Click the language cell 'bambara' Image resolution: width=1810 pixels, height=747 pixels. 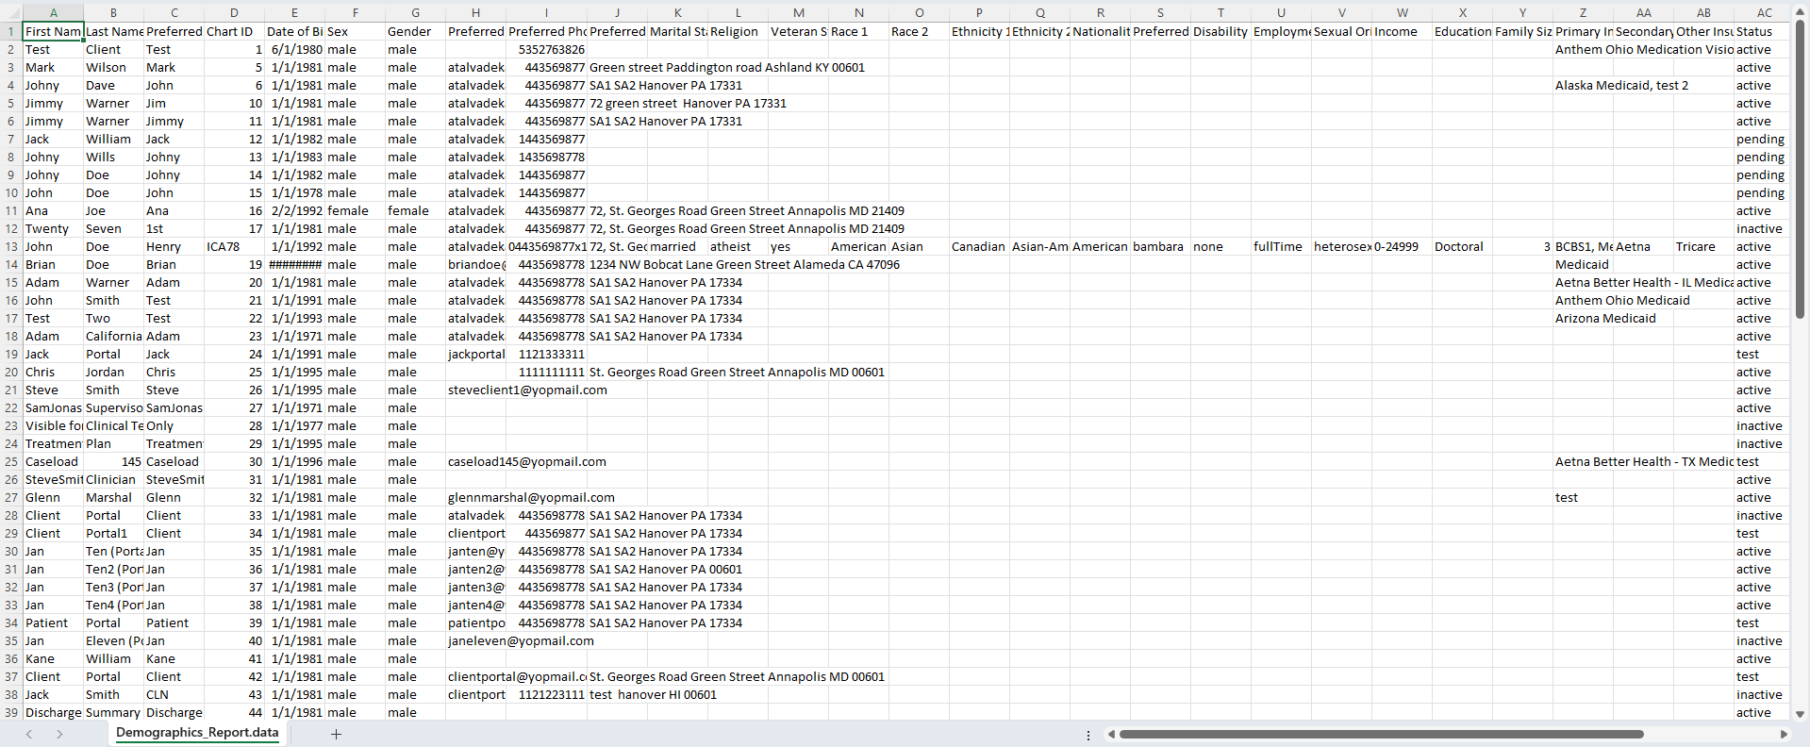pos(1160,246)
